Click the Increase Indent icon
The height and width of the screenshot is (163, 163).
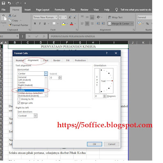click(x=103, y=24)
